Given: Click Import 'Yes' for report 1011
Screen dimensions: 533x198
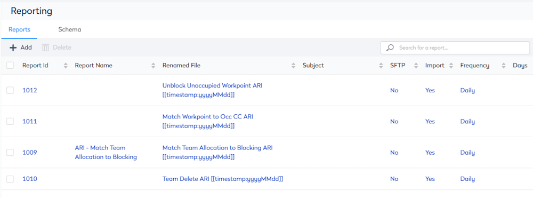Looking at the screenshot, I should point(430,122).
